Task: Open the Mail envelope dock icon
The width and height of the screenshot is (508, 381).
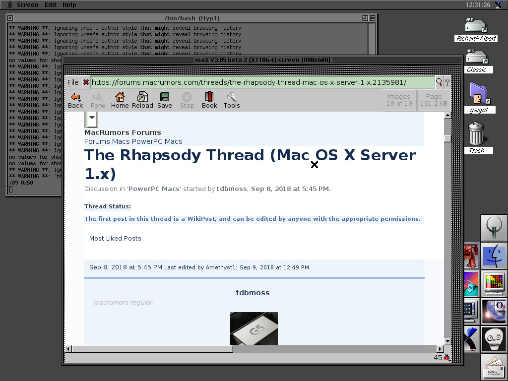Action: pos(494,368)
